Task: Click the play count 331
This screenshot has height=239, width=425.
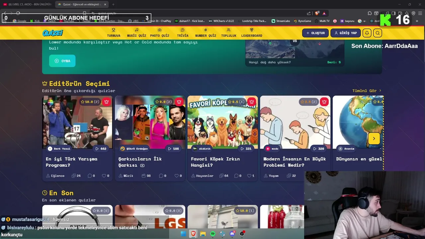Action: 246,149
